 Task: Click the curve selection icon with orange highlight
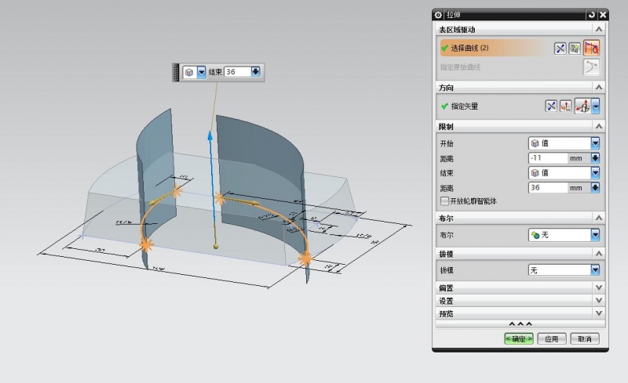[591, 48]
